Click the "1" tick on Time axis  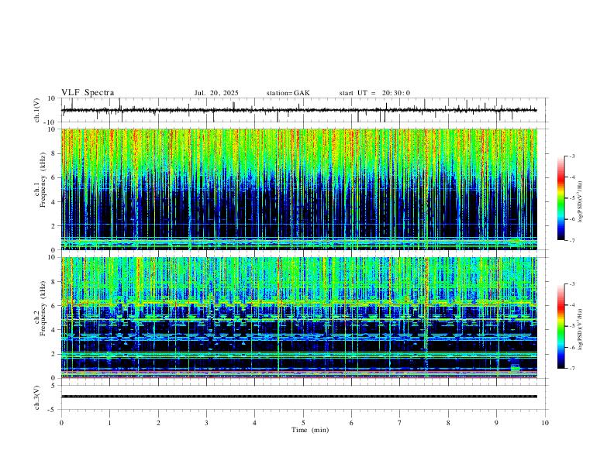pyautogui.click(x=109, y=423)
